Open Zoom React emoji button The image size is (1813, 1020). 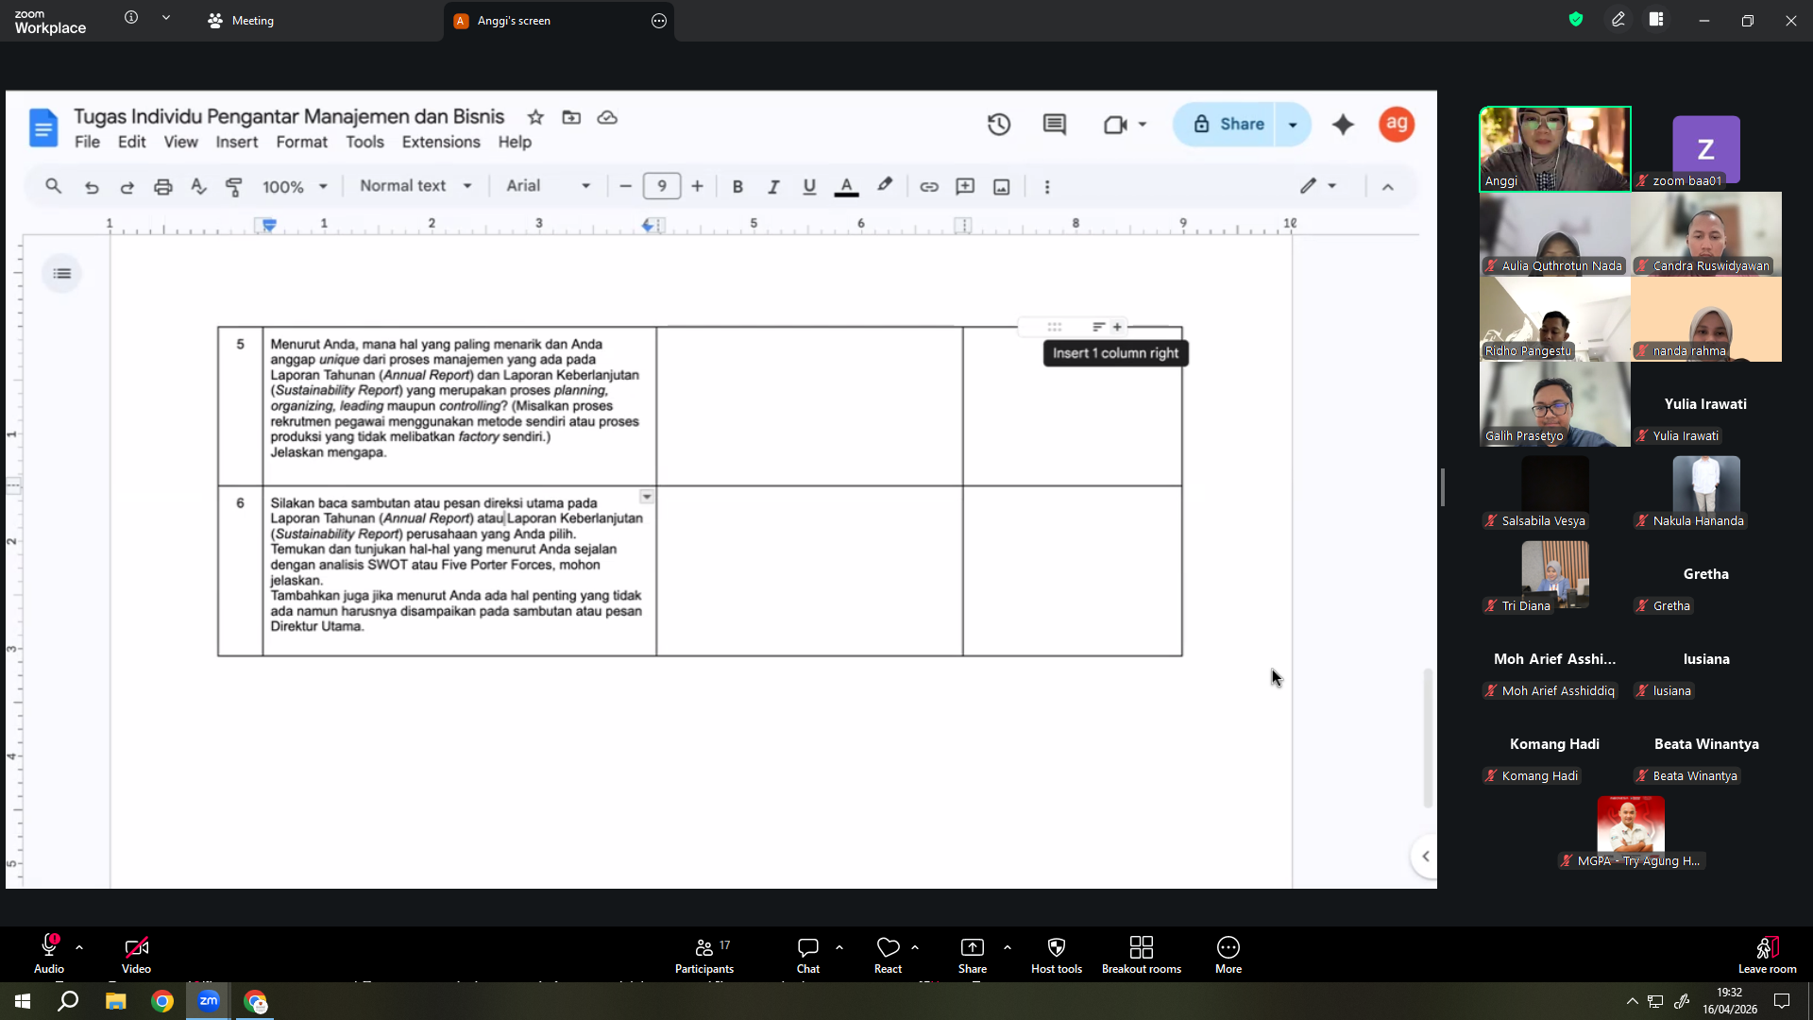coord(888,955)
